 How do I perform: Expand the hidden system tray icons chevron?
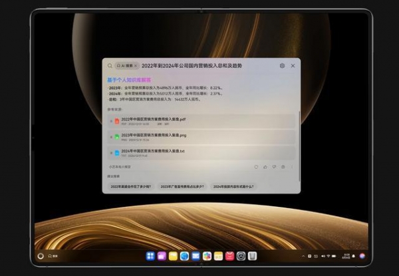click(x=303, y=256)
